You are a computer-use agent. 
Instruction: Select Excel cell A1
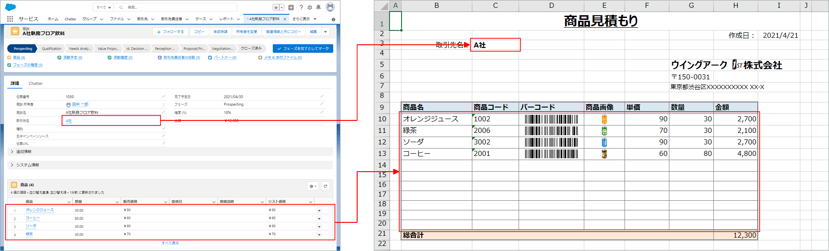click(x=396, y=21)
